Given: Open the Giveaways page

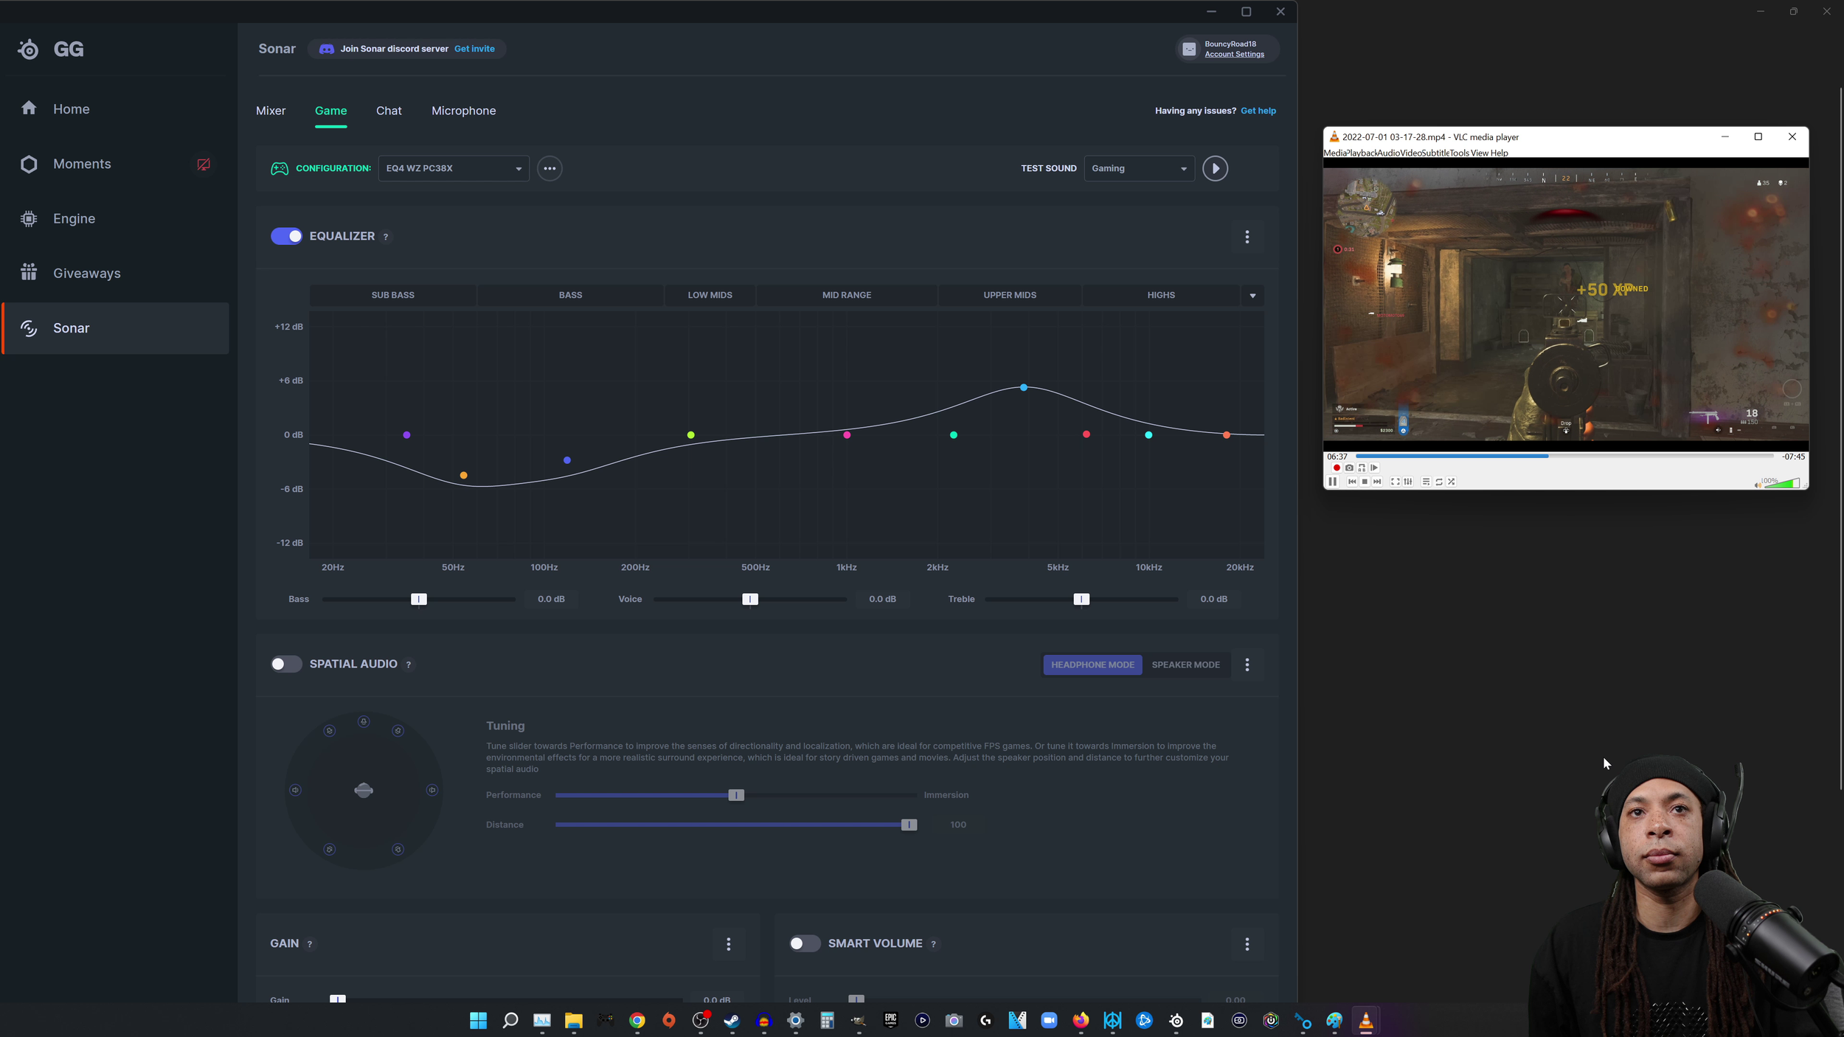Looking at the screenshot, I should tap(86, 272).
